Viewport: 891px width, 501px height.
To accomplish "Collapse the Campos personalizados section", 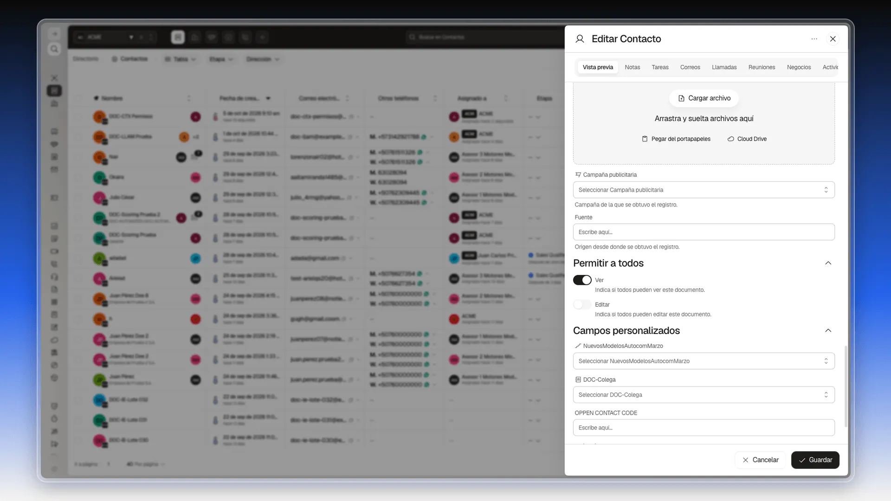I will 828,331.
